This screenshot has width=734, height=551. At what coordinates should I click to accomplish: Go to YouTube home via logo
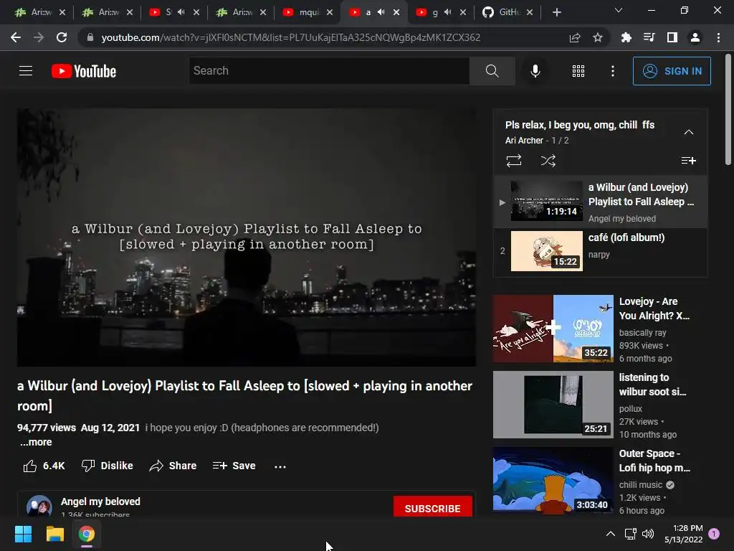84,71
